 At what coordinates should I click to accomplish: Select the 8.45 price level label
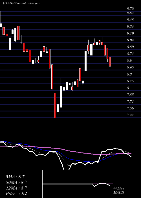click(x=130, y=67)
